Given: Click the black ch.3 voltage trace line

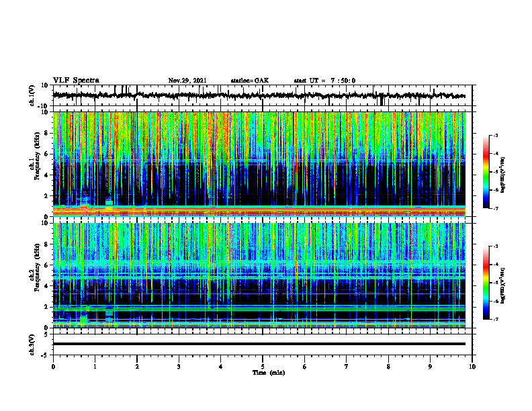Looking at the screenshot, I should 259,344.
